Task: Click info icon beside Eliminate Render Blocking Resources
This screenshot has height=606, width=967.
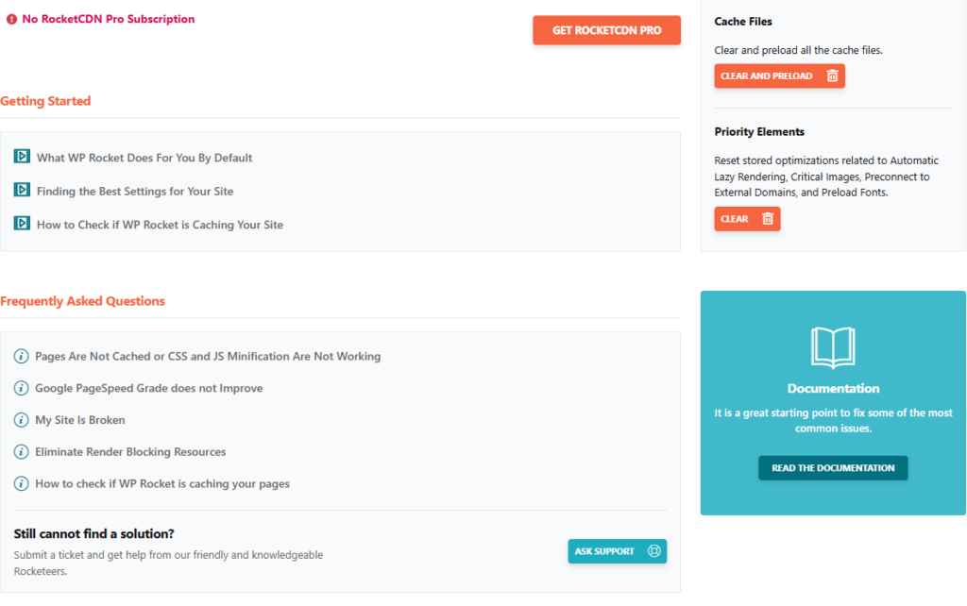Action: (x=21, y=452)
